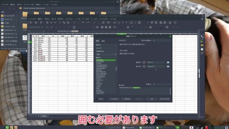Click the Insert Image icon in Calc toolbar
This screenshot has height=129, width=229.
click(131, 23)
